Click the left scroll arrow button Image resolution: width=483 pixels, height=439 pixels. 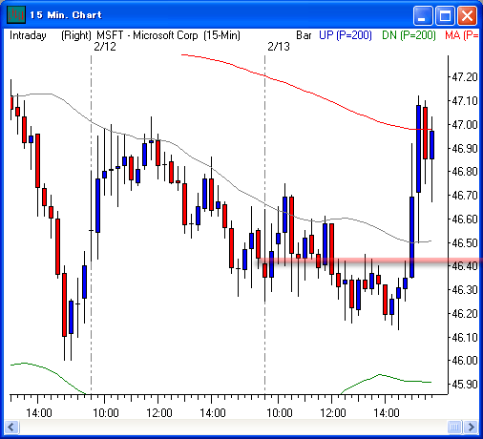pyautogui.click(x=11, y=427)
